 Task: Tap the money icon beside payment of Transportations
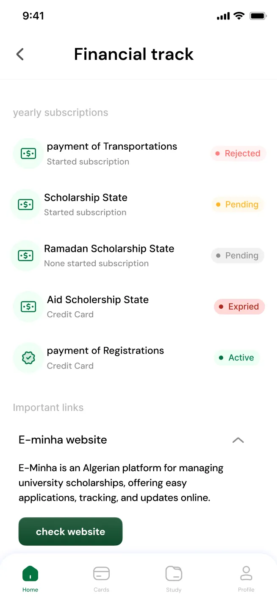click(x=28, y=154)
